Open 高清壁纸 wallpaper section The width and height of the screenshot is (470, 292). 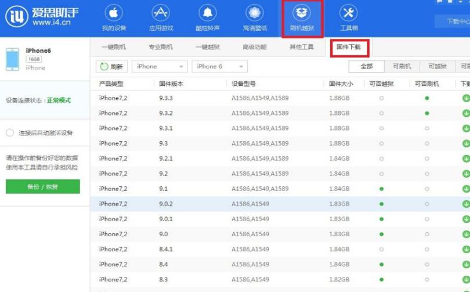pos(255,17)
